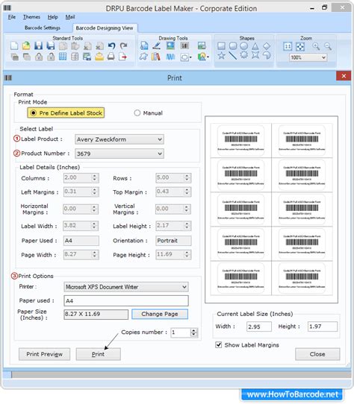
Task: Open the Themes menu
Action: coord(31,17)
